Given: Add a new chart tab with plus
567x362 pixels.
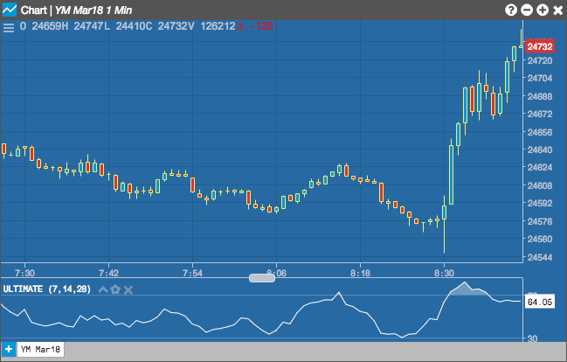Looking at the screenshot, I should click(x=9, y=350).
